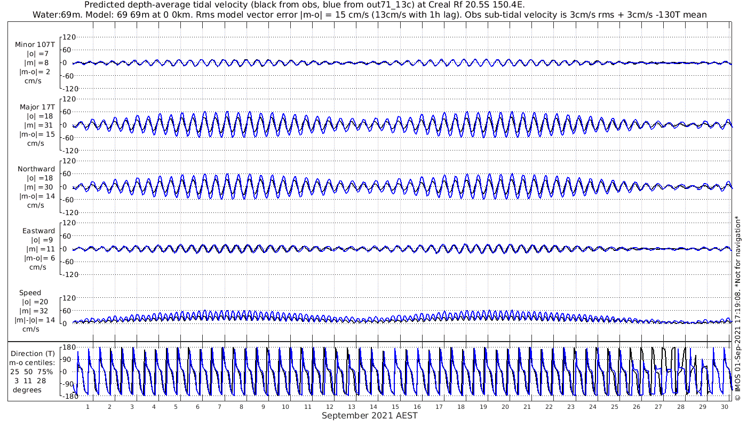The image size is (747, 427).
Task: Click the 'Major 17T' panel label
Action: [37, 107]
